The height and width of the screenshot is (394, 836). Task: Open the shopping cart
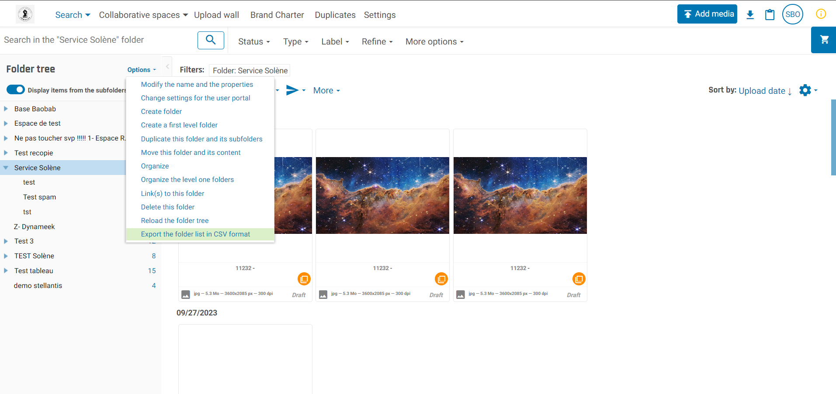pos(824,40)
